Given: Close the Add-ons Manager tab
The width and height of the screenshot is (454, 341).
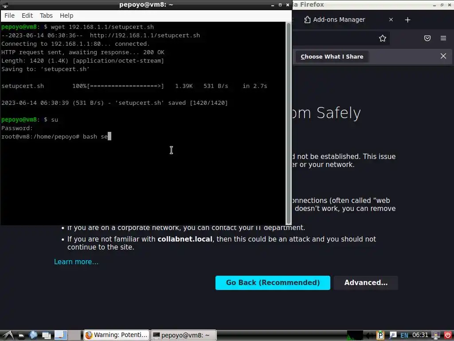Looking at the screenshot, I should tap(391, 20).
